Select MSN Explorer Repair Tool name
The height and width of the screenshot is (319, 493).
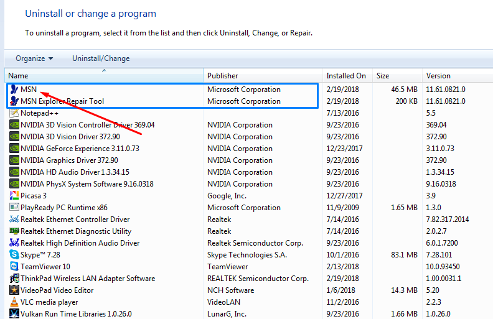coord(62,101)
